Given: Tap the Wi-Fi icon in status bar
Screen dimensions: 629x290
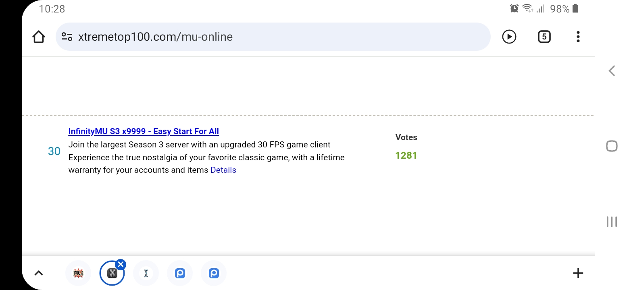Looking at the screenshot, I should pyautogui.click(x=527, y=8).
